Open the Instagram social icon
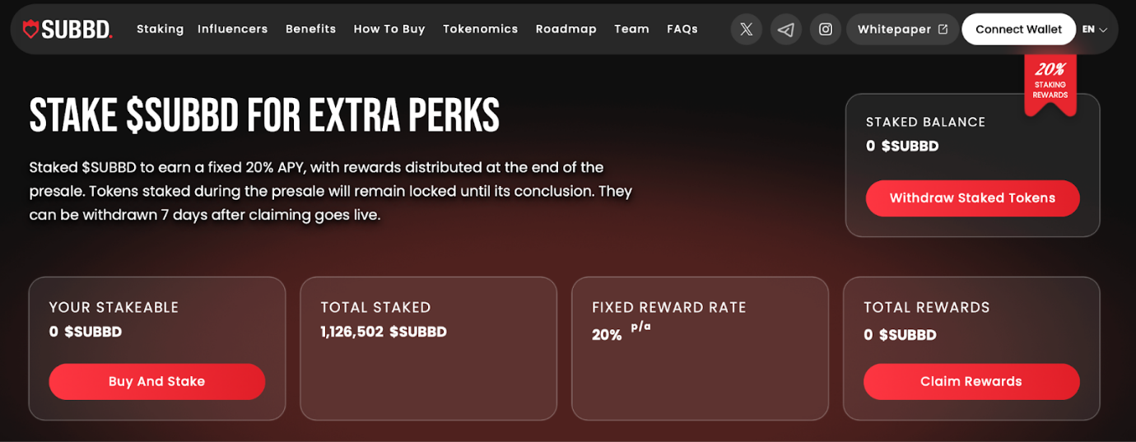1136x442 pixels. (826, 30)
